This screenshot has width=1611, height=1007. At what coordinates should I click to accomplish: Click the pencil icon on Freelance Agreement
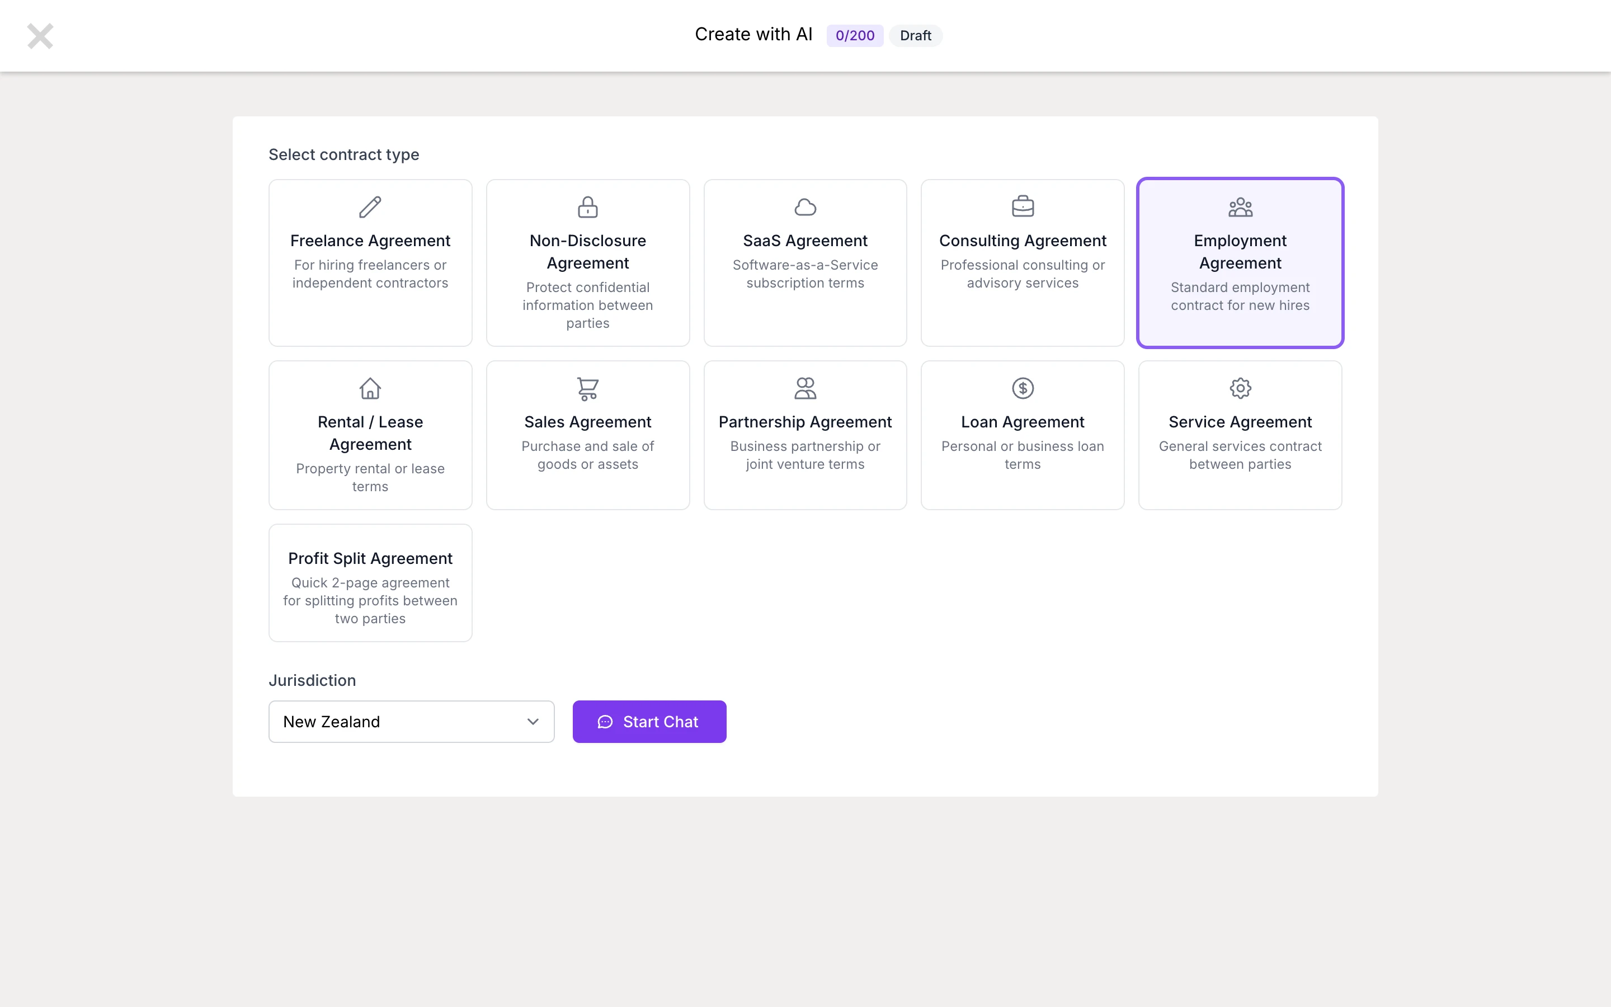pyautogui.click(x=370, y=207)
